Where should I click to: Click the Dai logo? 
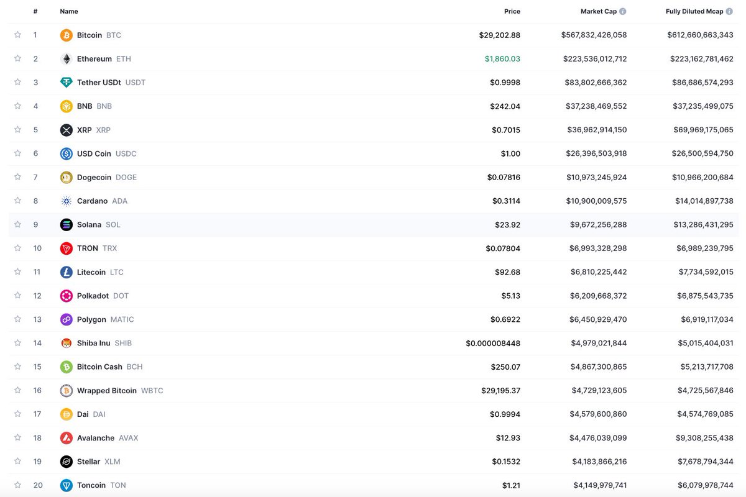(67, 414)
